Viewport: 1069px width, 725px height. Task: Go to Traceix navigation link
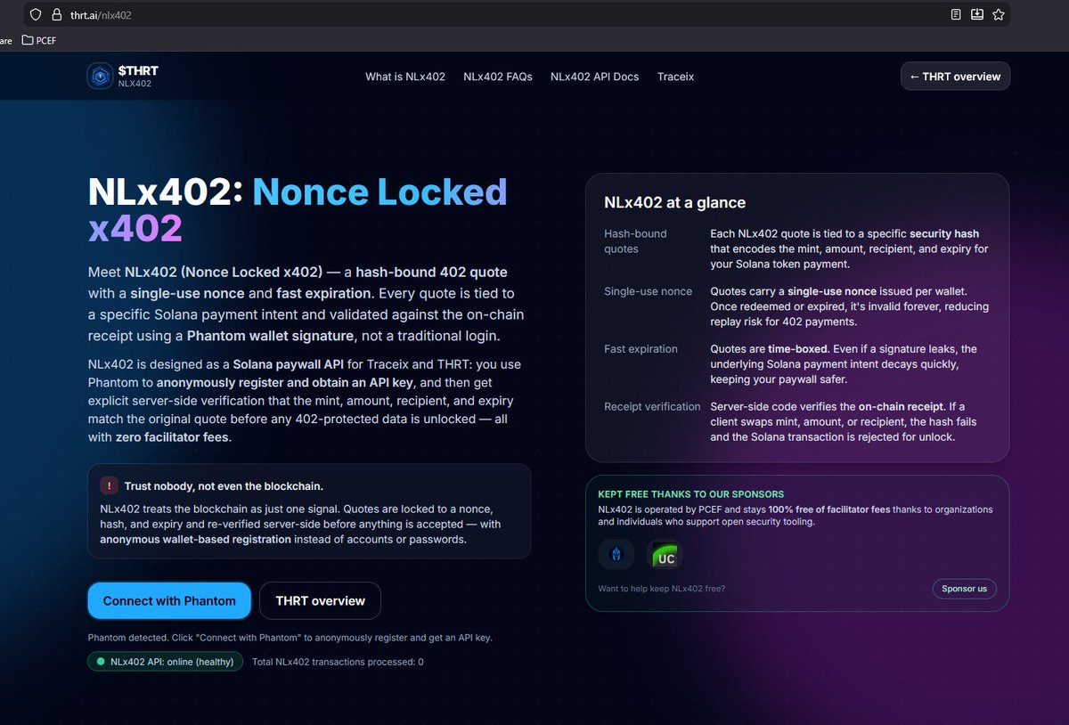tap(675, 77)
